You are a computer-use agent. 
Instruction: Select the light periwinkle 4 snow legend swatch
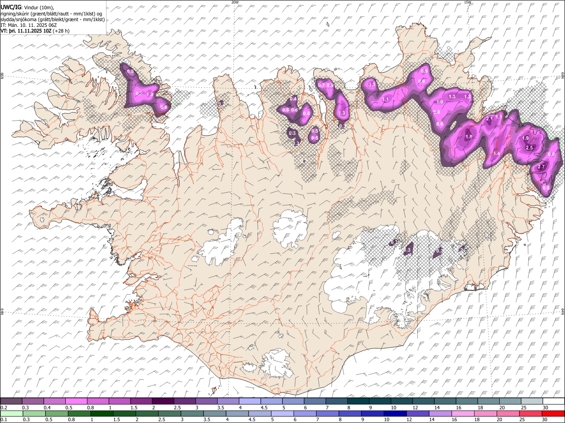pos(250,401)
